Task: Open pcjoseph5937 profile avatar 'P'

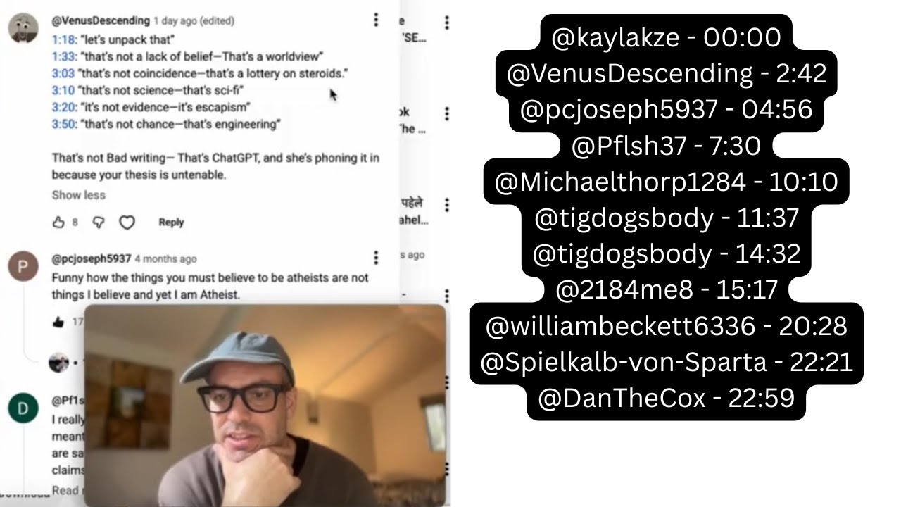Action: tap(23, 267)
